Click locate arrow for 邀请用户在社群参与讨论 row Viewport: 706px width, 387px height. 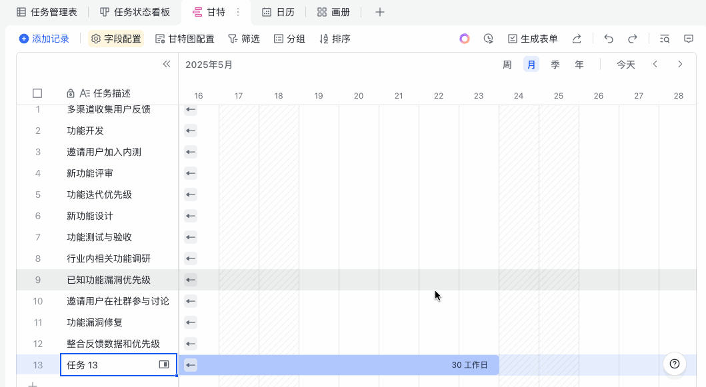click(x=191, y=301)
